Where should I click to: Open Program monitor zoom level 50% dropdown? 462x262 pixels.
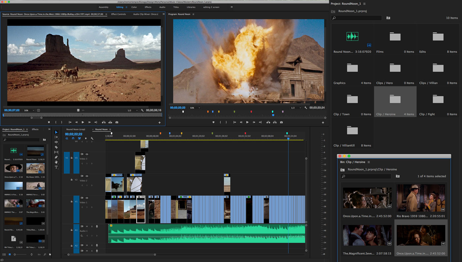(195, 108)
